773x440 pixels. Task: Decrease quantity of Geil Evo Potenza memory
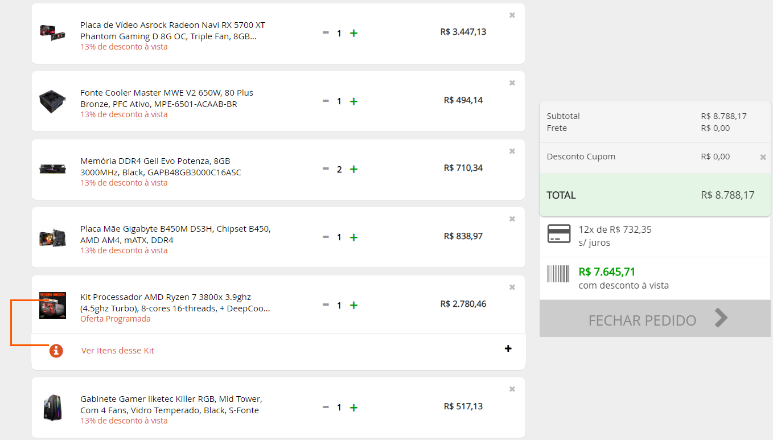pos(326,168)
